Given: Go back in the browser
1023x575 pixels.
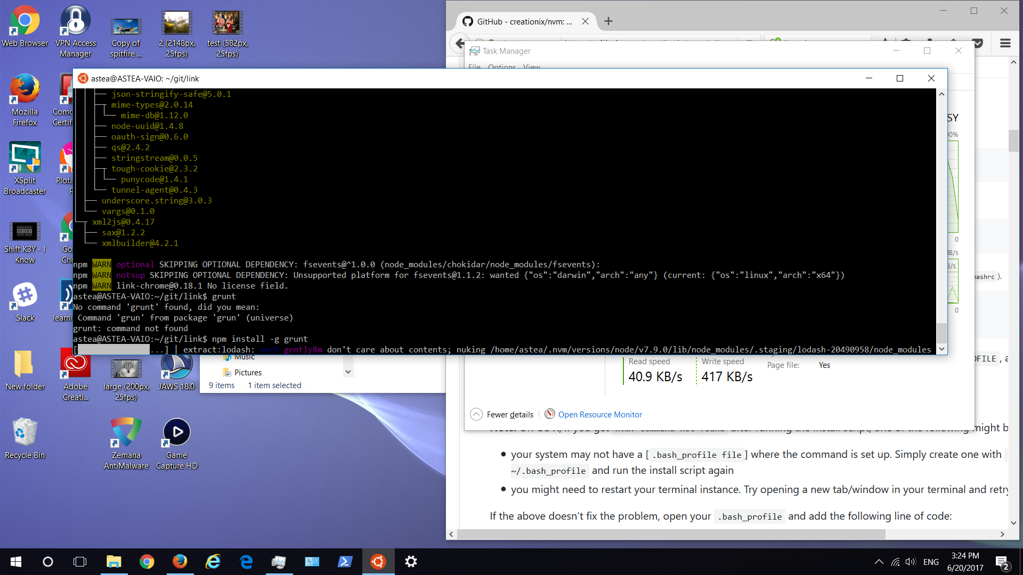Looking at the screenshot, I should (x=459, y=43).
